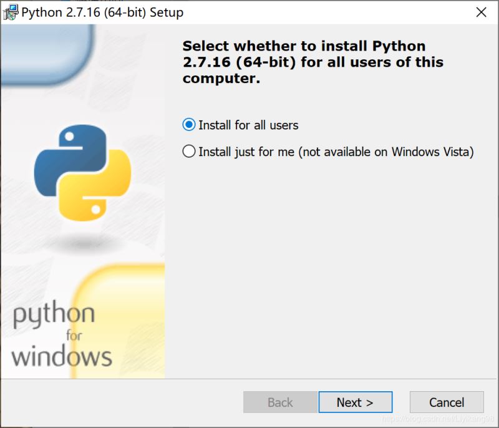This screenshot has width=499, height=428.
Task: Click the disabled Back button
Action: click(x=279, y=402)
